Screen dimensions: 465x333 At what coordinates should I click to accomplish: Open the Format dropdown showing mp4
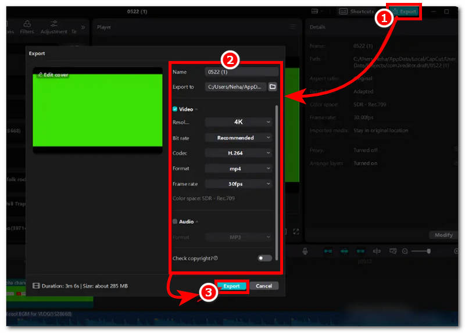tap(239, 169)
